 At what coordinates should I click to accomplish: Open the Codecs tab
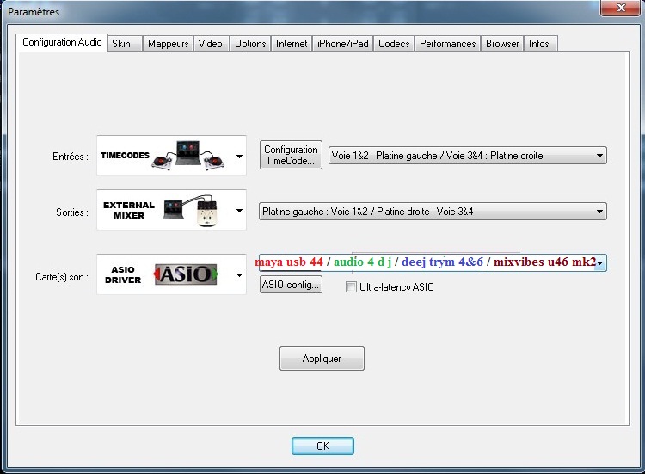[x=394, y=44]
